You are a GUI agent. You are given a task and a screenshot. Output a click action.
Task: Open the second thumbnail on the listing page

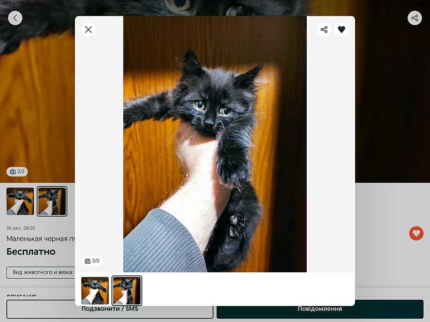(x=52, y=201)
